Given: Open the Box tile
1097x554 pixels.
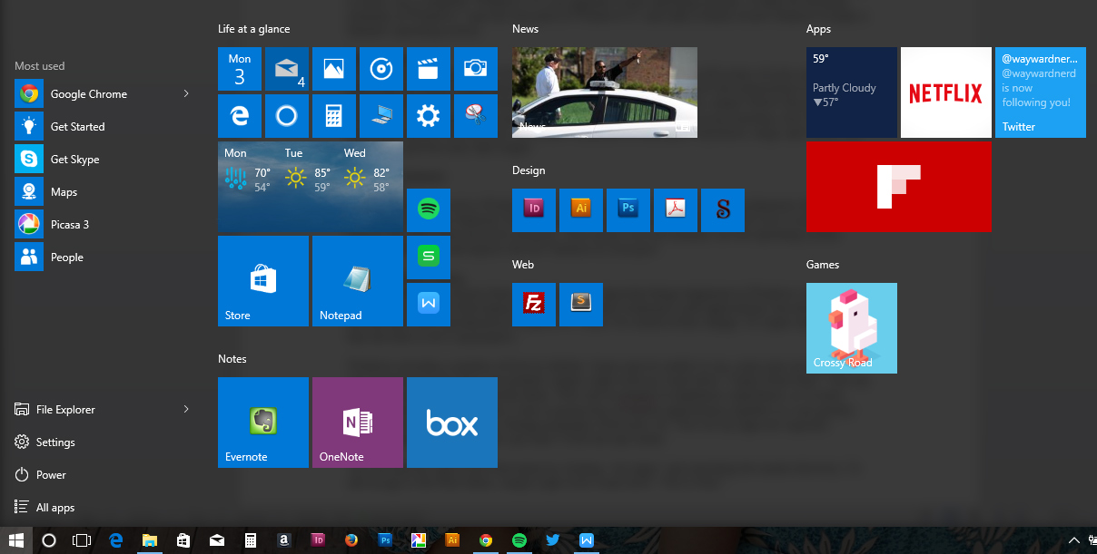Looking at the screenshot, I should (452, 423).
